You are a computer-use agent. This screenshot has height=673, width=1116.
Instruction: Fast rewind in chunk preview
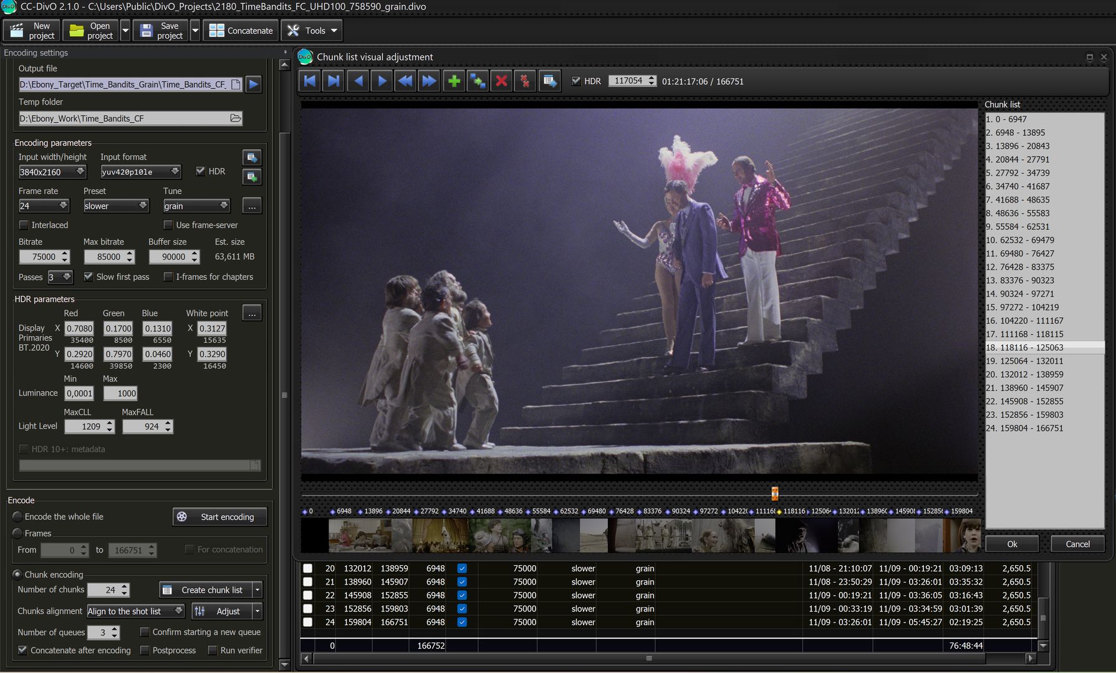pos(405,81)
